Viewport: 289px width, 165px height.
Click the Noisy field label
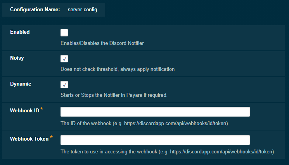[x=17, y=58]
